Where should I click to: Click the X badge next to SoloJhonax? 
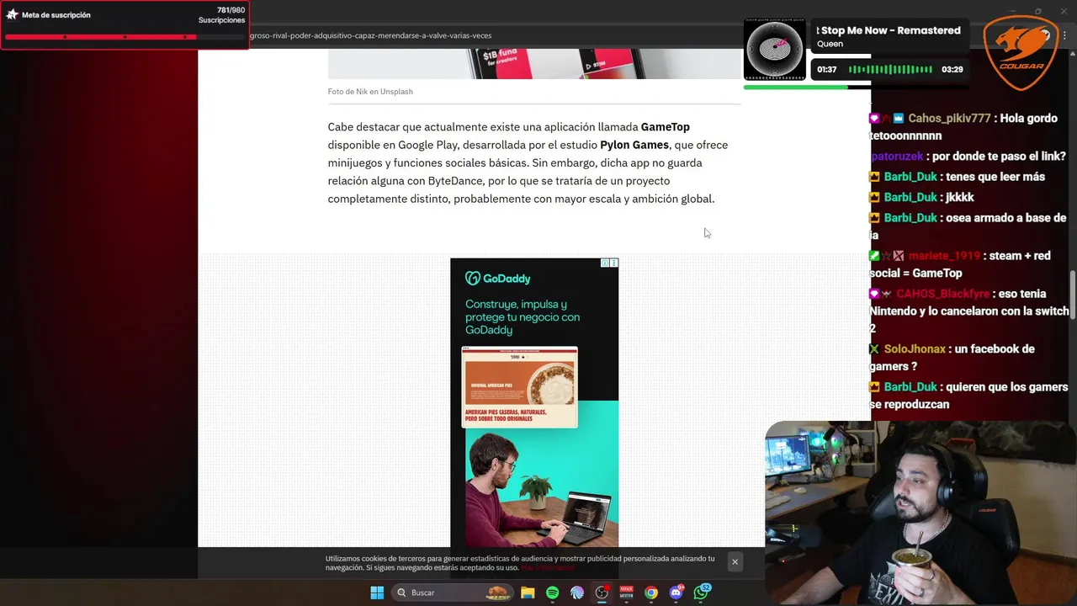(x=875, y=348)
